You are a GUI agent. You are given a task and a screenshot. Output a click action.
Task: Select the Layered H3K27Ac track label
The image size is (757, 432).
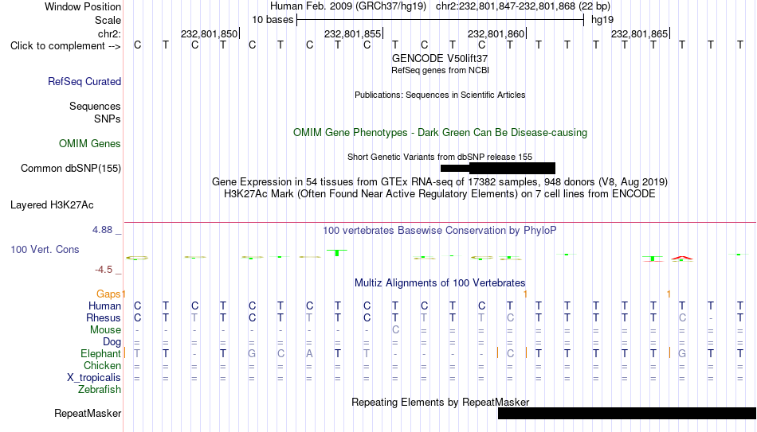[52, 205]
